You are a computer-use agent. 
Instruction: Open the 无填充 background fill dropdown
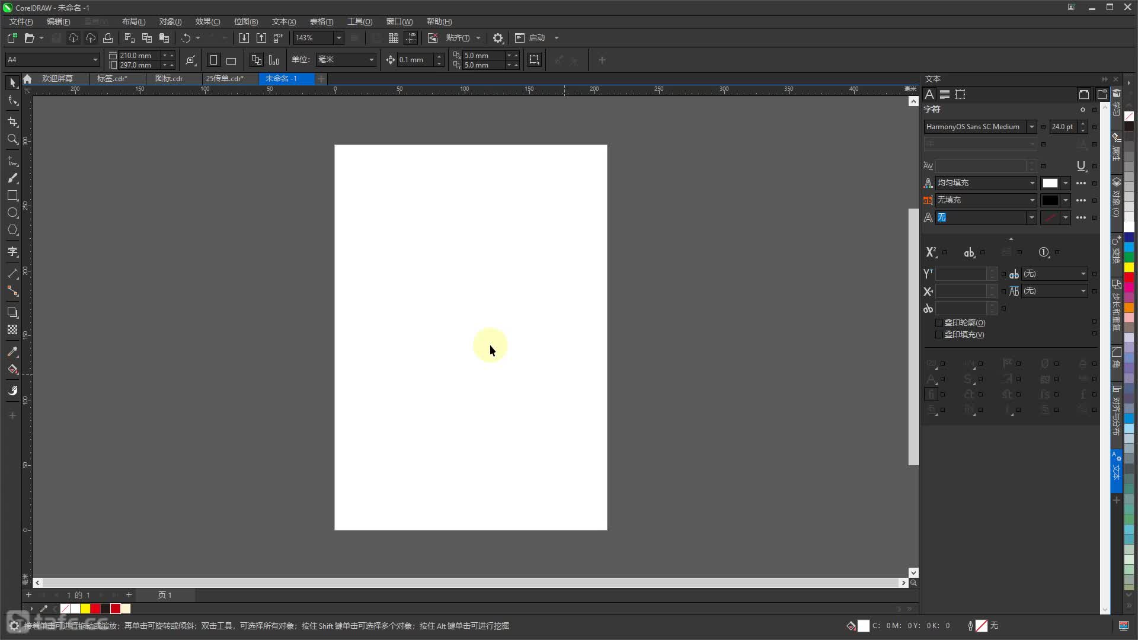(1032, 200)
